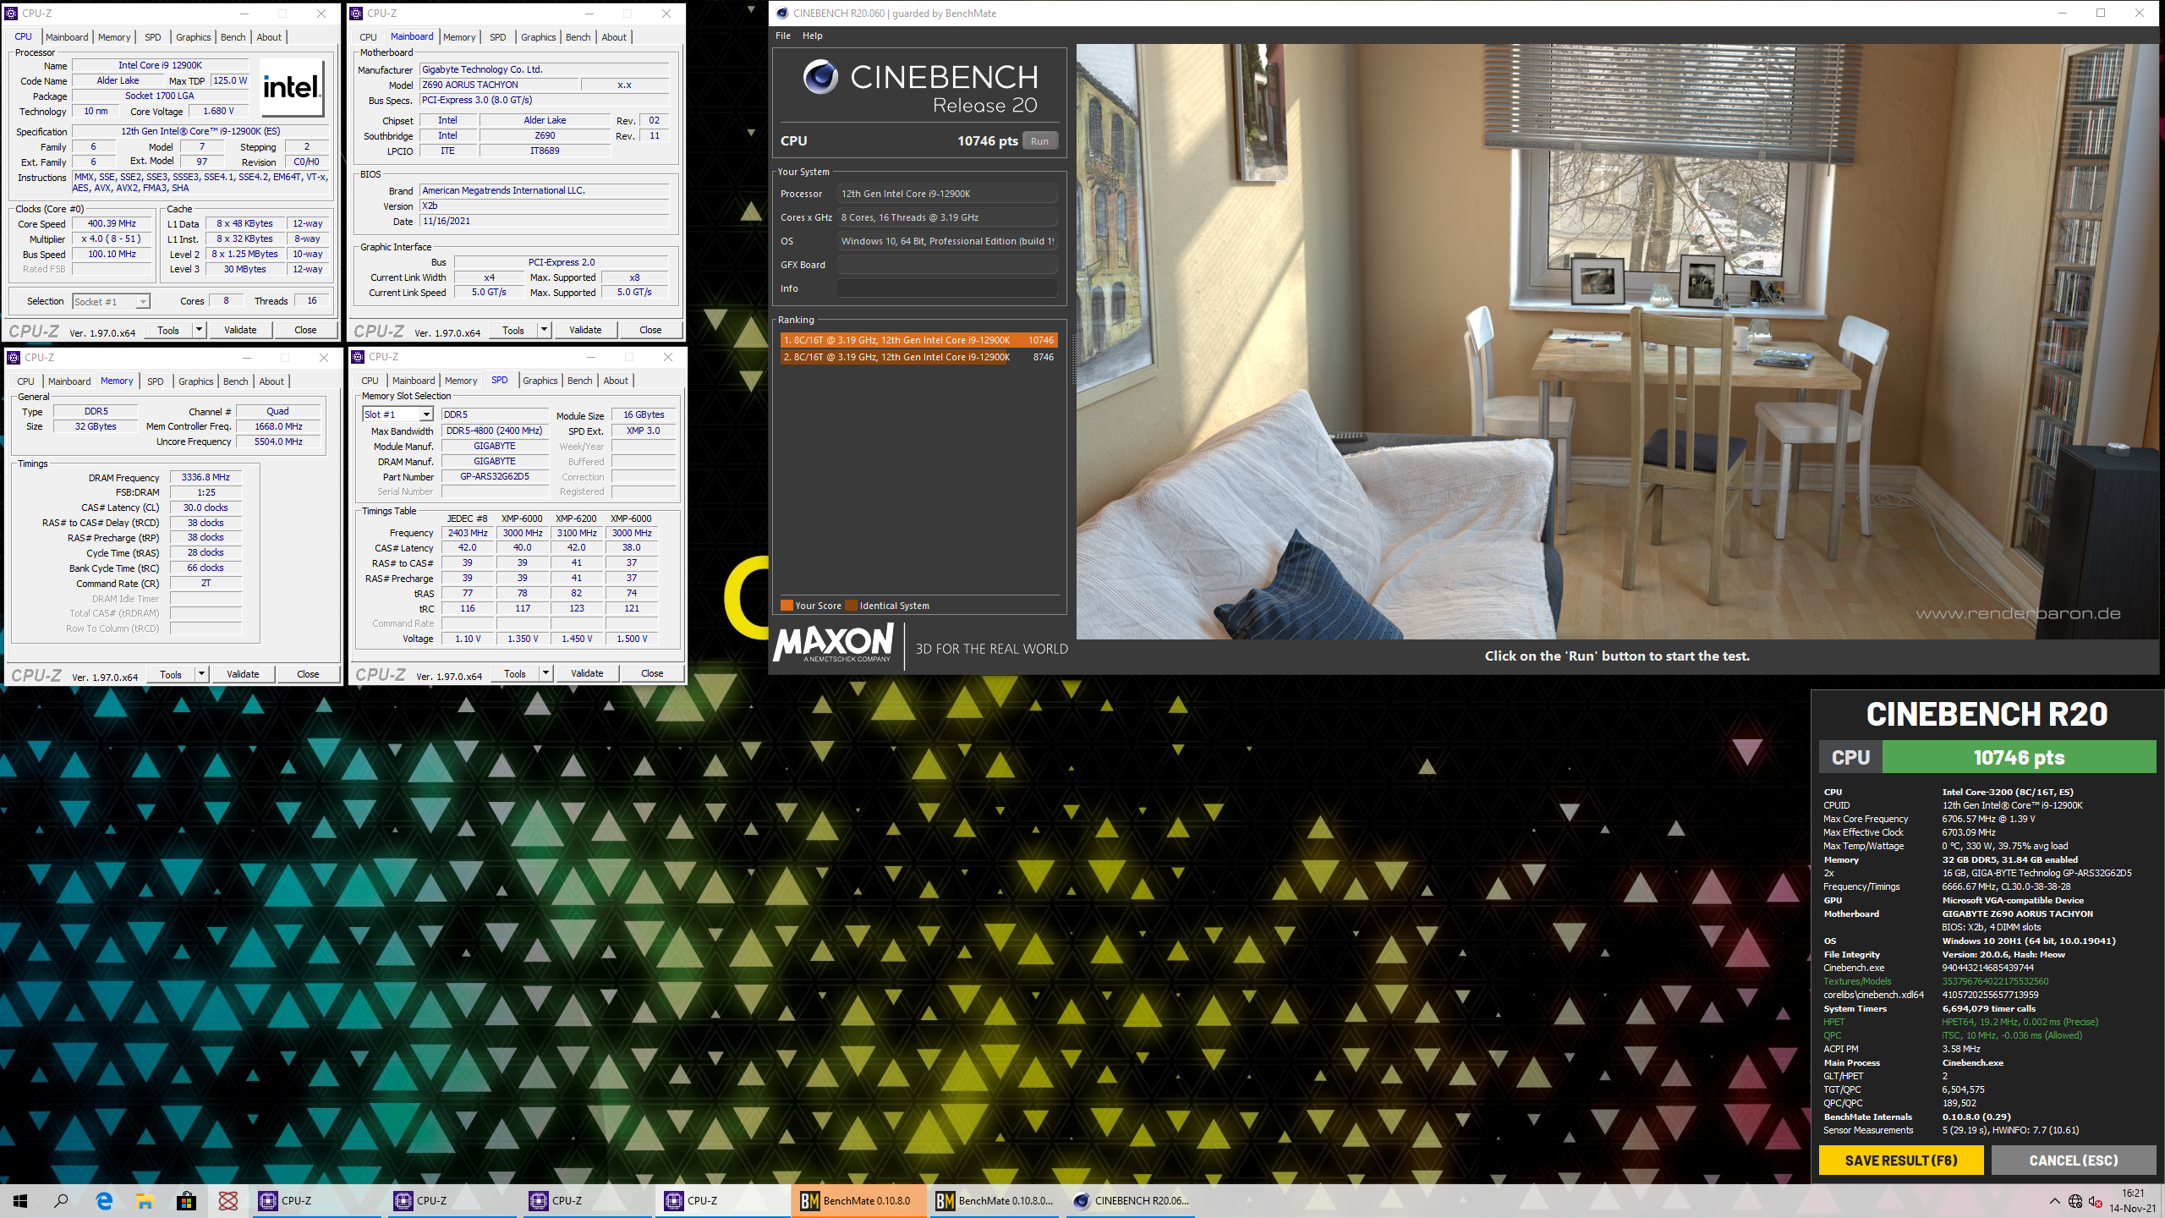Cancel the BenchMate result dialog

[2073, 1160]
